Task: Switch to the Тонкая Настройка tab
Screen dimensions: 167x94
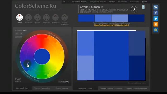Action: click(42, 88)
